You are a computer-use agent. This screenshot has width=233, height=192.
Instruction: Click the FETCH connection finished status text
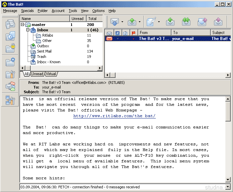(x=80, y=187)
